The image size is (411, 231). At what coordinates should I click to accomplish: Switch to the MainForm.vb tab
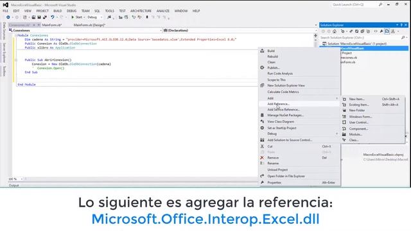52,25
